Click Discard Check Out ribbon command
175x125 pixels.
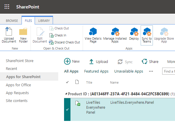[65, 42]
